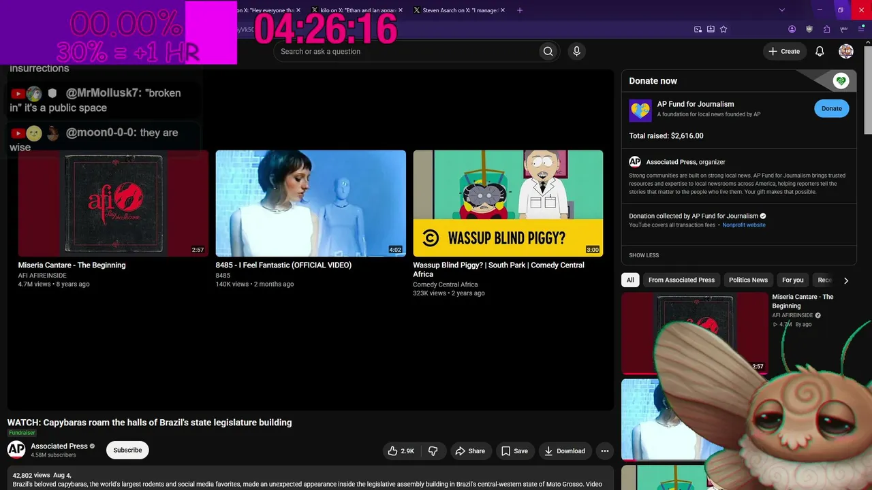Viewport: 872px width, 490px height.
Task: Click the install app icon in address bar
Action: [711, 29]
